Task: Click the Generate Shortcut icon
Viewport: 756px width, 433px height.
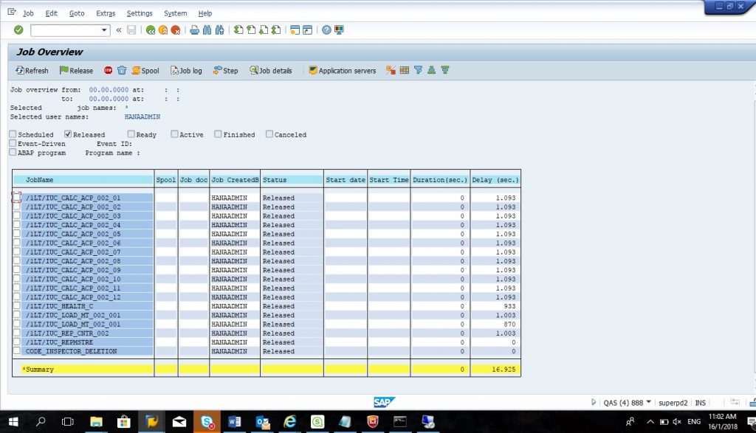Action: coord(307,30)
